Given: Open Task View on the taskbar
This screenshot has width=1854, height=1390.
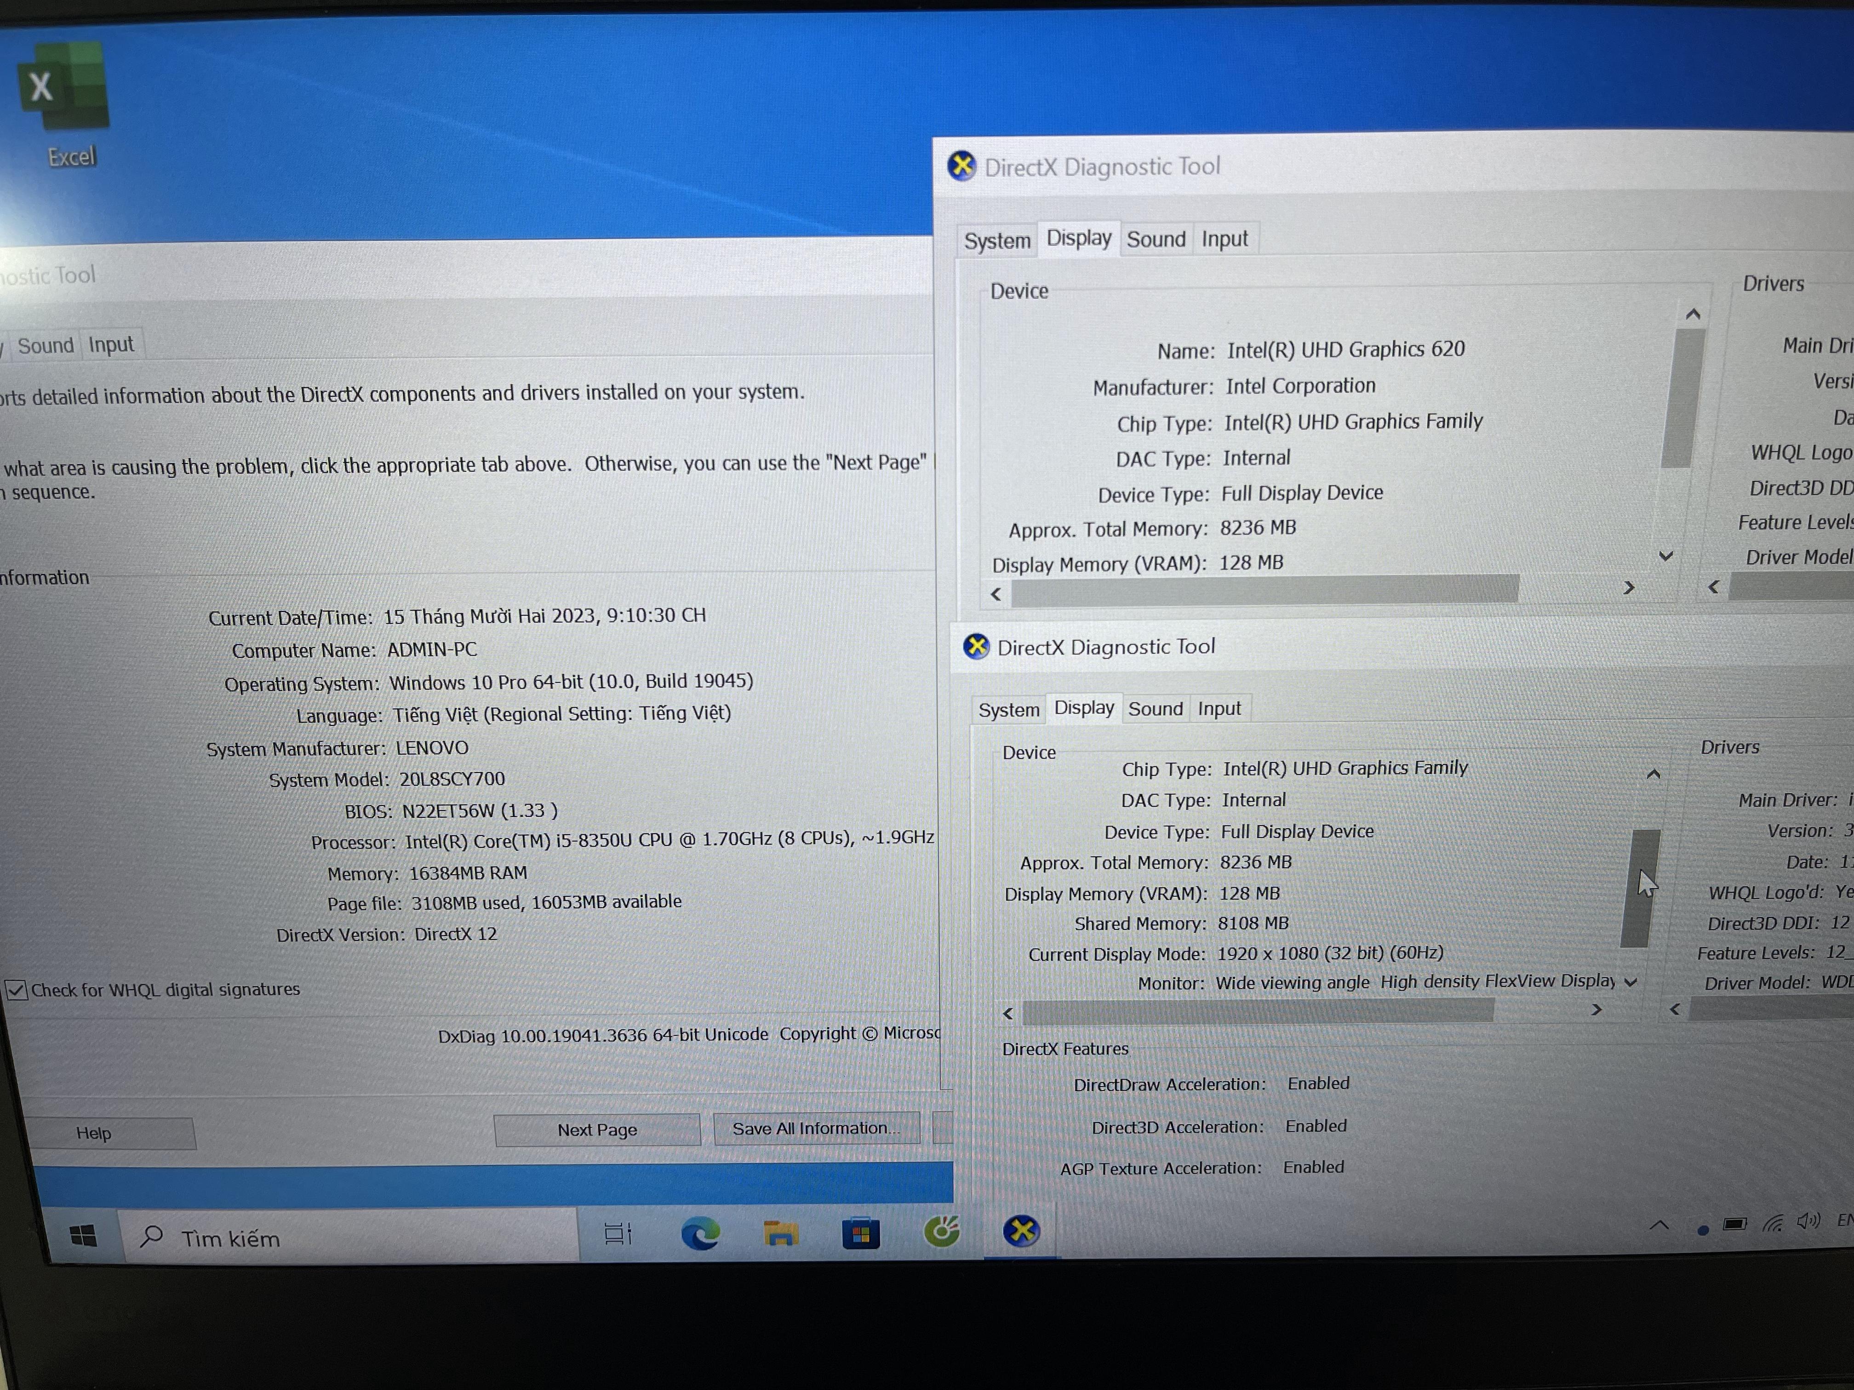Looking at the screenshot, I should pos(618,1233).
